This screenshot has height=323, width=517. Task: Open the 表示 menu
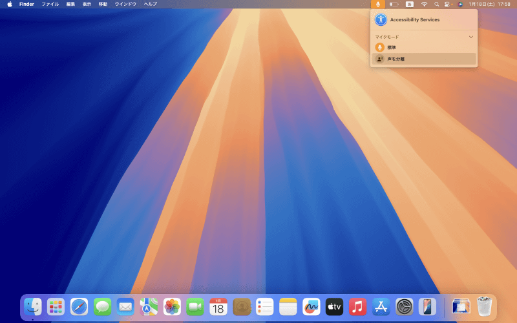[x=87, y=5]
